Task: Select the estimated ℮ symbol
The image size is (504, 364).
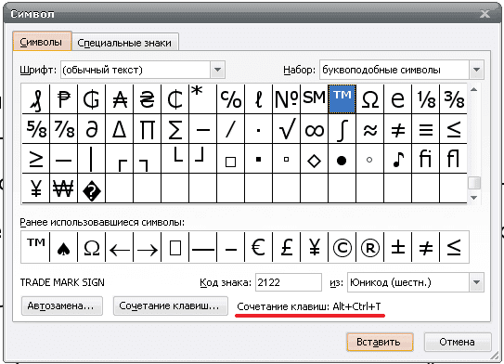Action: pos(397,98)
